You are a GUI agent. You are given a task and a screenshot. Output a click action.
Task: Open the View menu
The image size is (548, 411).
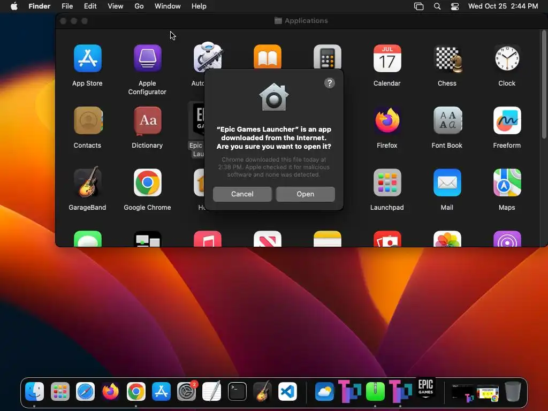point(116,6)
